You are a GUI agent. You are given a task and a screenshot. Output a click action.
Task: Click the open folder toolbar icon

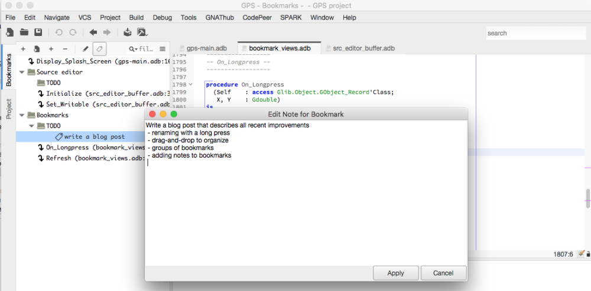click(24, 32)
